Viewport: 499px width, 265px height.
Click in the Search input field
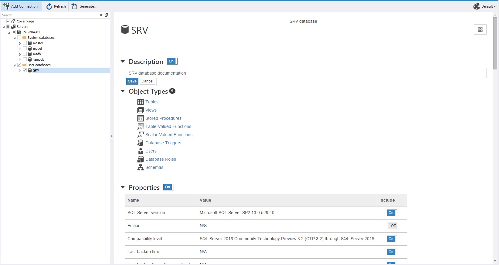click(x=49, y=15)
